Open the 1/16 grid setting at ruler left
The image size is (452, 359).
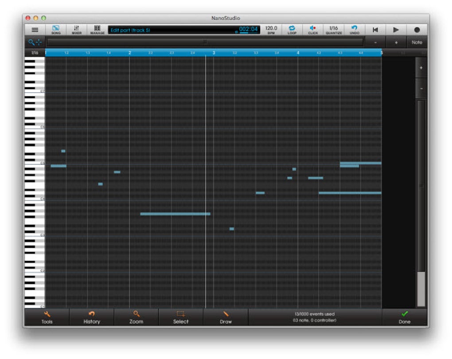tap(35, 53)
